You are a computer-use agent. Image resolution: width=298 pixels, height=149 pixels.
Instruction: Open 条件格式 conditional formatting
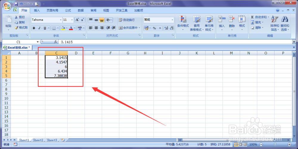pyautogui.click(x=183, y=23)
